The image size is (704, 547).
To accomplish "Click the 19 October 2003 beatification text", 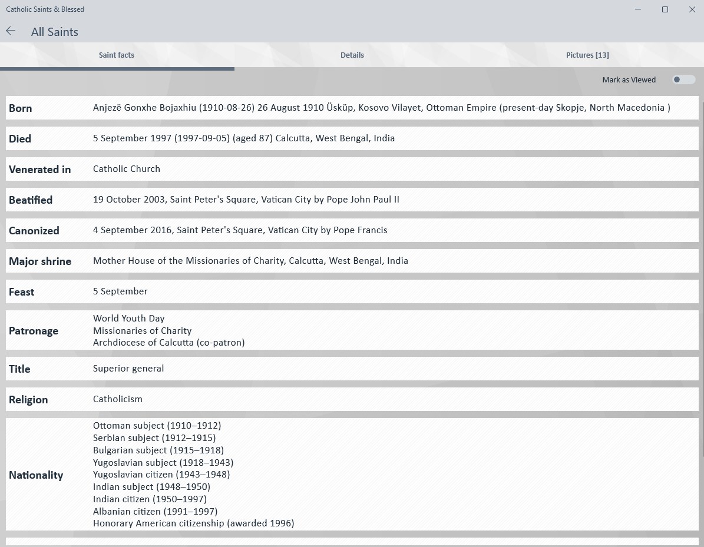I will pyautogui.click(x=246, y=199).
